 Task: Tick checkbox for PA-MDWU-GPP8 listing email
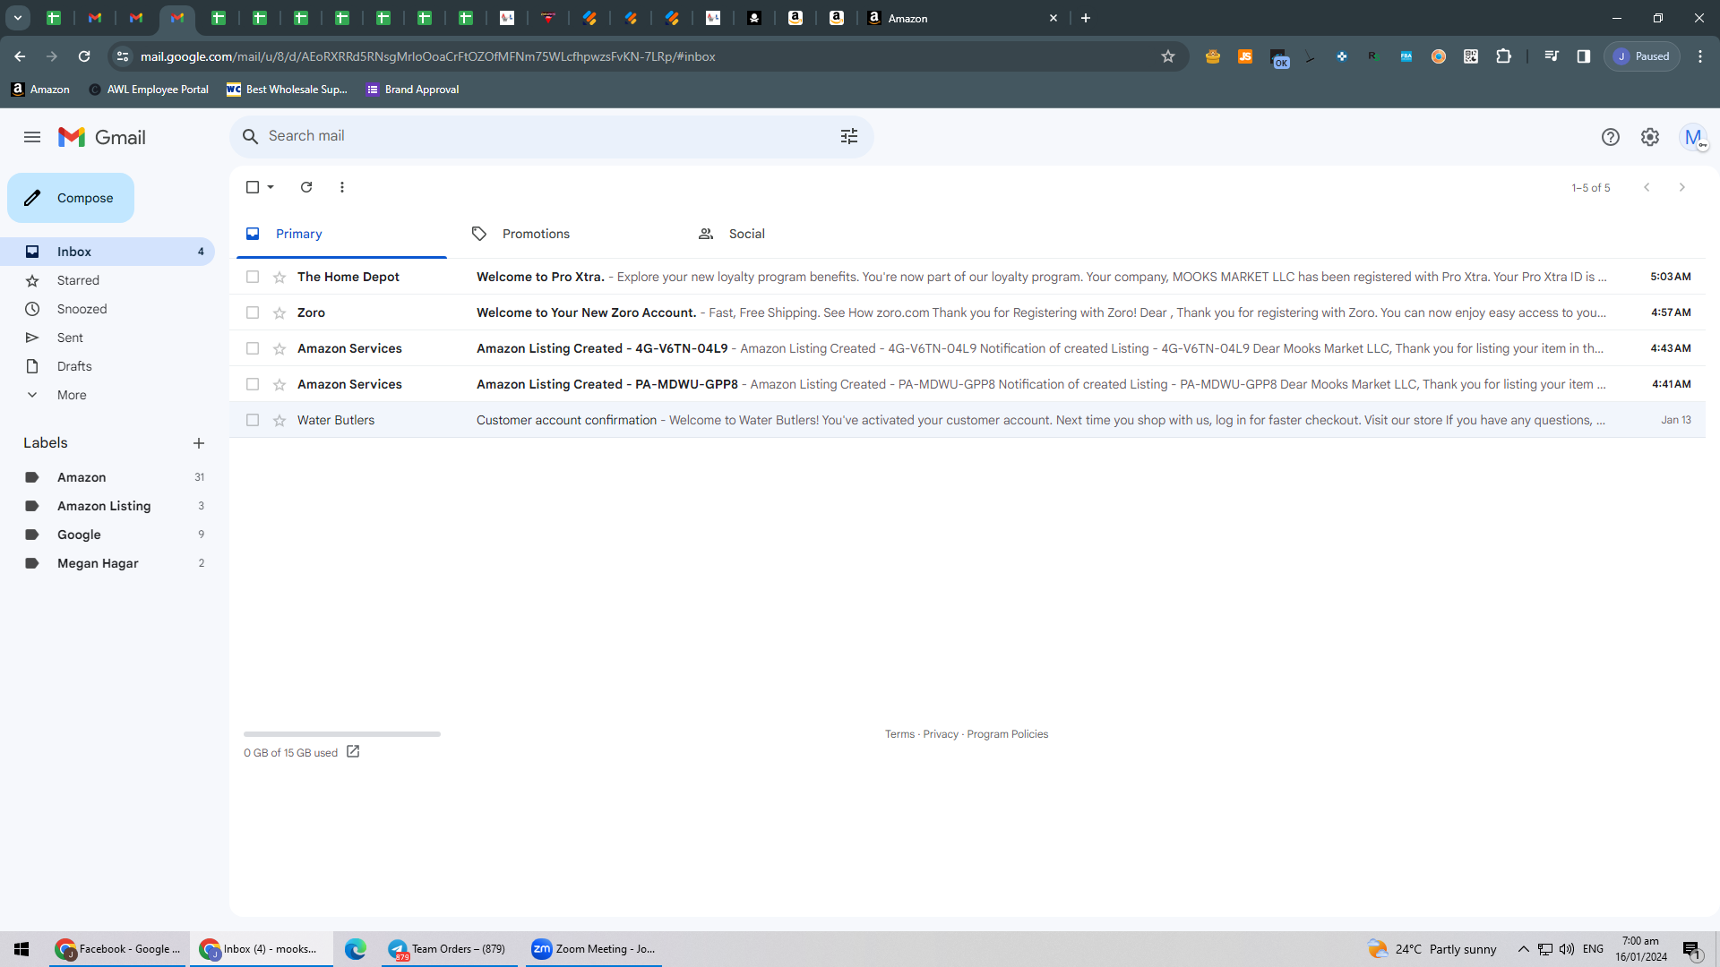tap(253, 384)
